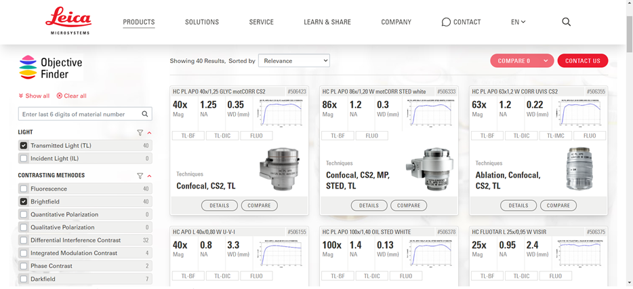Enable Differential Interference Contrast checkbox
Image resolution: width=633 pixels, height=289 pixels.
coord(24,240)
